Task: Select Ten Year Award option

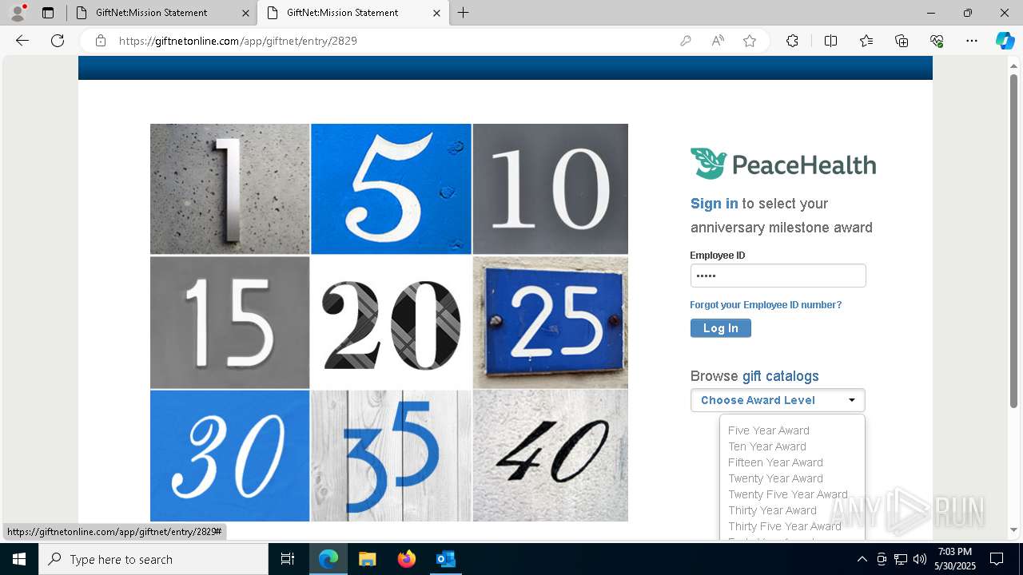Action: 767,446
